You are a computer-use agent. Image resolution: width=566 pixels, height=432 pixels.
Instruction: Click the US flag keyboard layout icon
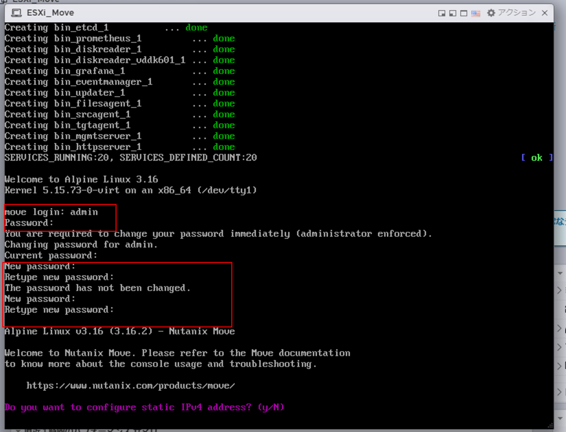click(475, 13)
